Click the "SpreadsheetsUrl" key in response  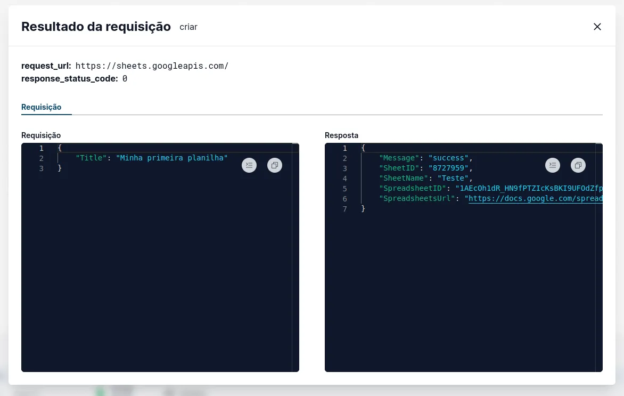(417, 198)
